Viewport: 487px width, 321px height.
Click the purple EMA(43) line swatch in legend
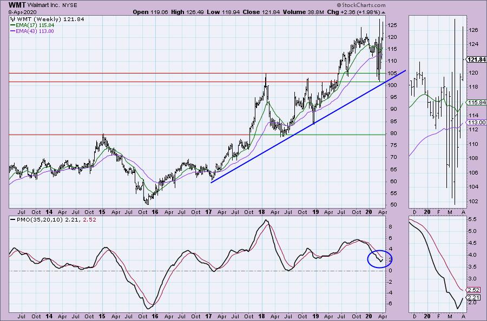[x=13, y=31]
